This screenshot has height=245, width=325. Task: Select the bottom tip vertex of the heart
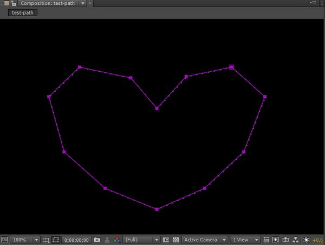point(157,209)
